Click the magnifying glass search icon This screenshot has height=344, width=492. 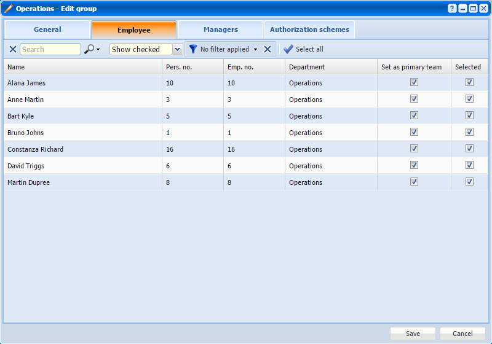coord(89,49)
